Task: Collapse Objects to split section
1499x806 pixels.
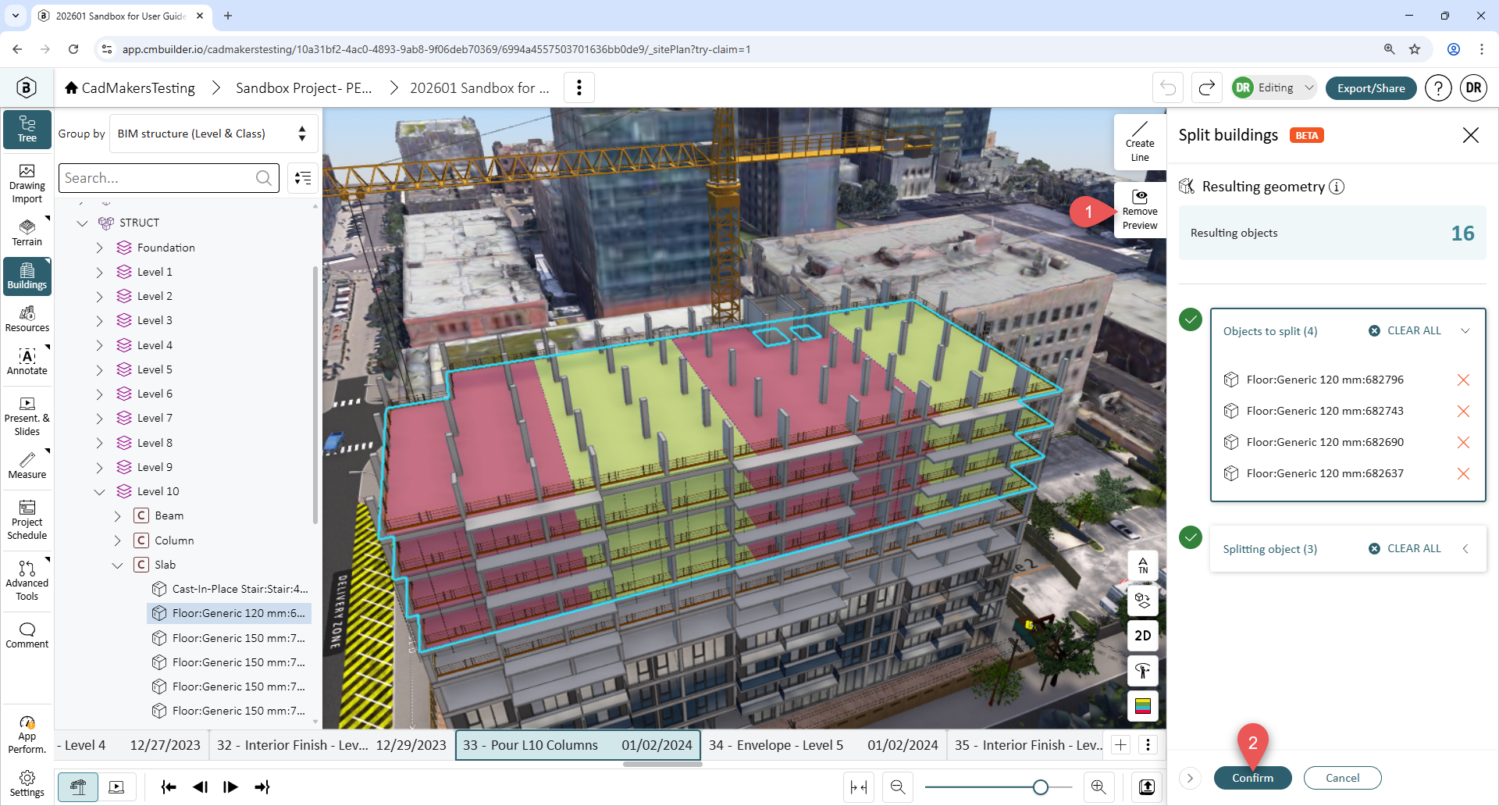Action: (x=1465, y=330)
